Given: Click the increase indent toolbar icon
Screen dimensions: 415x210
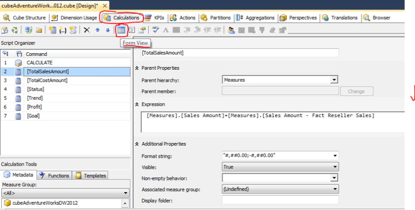Looking at the screenshot, I should point(217,30).
